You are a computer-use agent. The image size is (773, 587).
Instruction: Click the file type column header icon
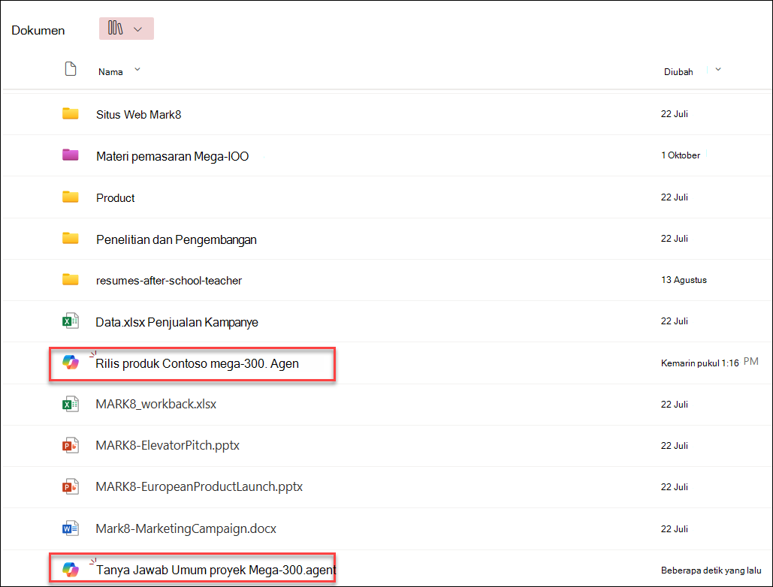coord(71,69)
